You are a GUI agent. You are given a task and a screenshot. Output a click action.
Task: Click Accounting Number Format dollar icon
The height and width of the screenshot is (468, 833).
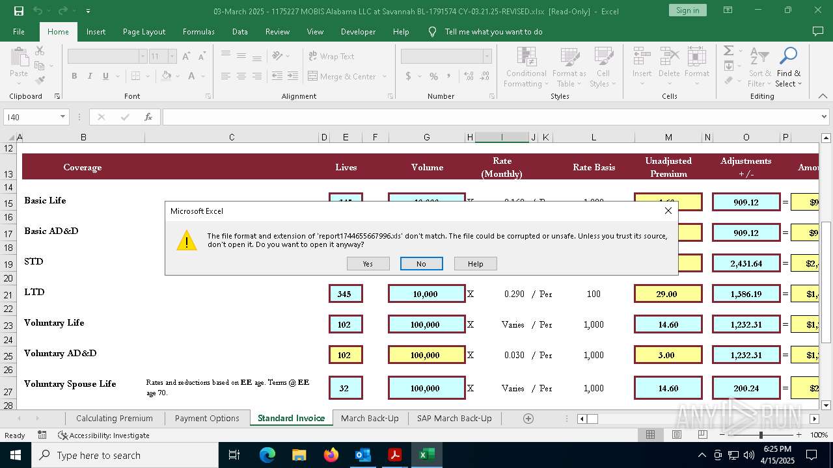tap(408, 76)
